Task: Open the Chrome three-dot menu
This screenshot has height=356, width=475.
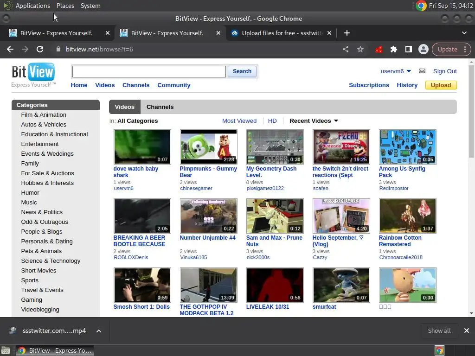Action: (465, 49)
